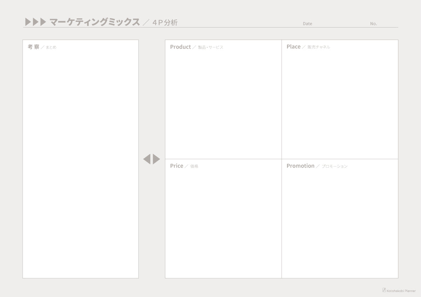The height and width of the screenshot is (297, 421).
Task: Click the Product heading label
Action: [180, 47]
